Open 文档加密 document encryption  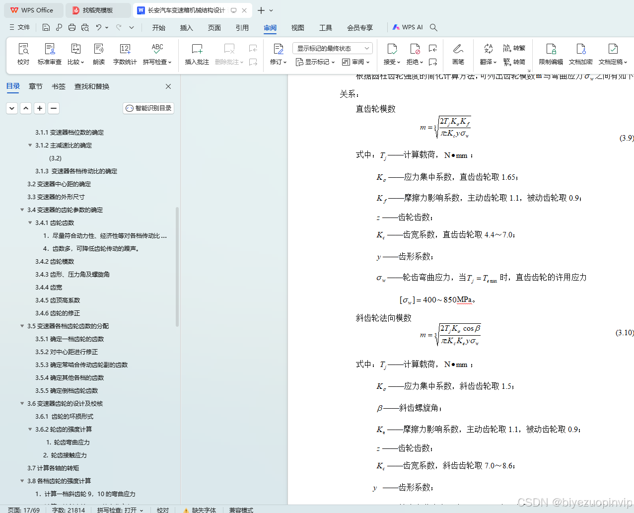tap(581, 54)
